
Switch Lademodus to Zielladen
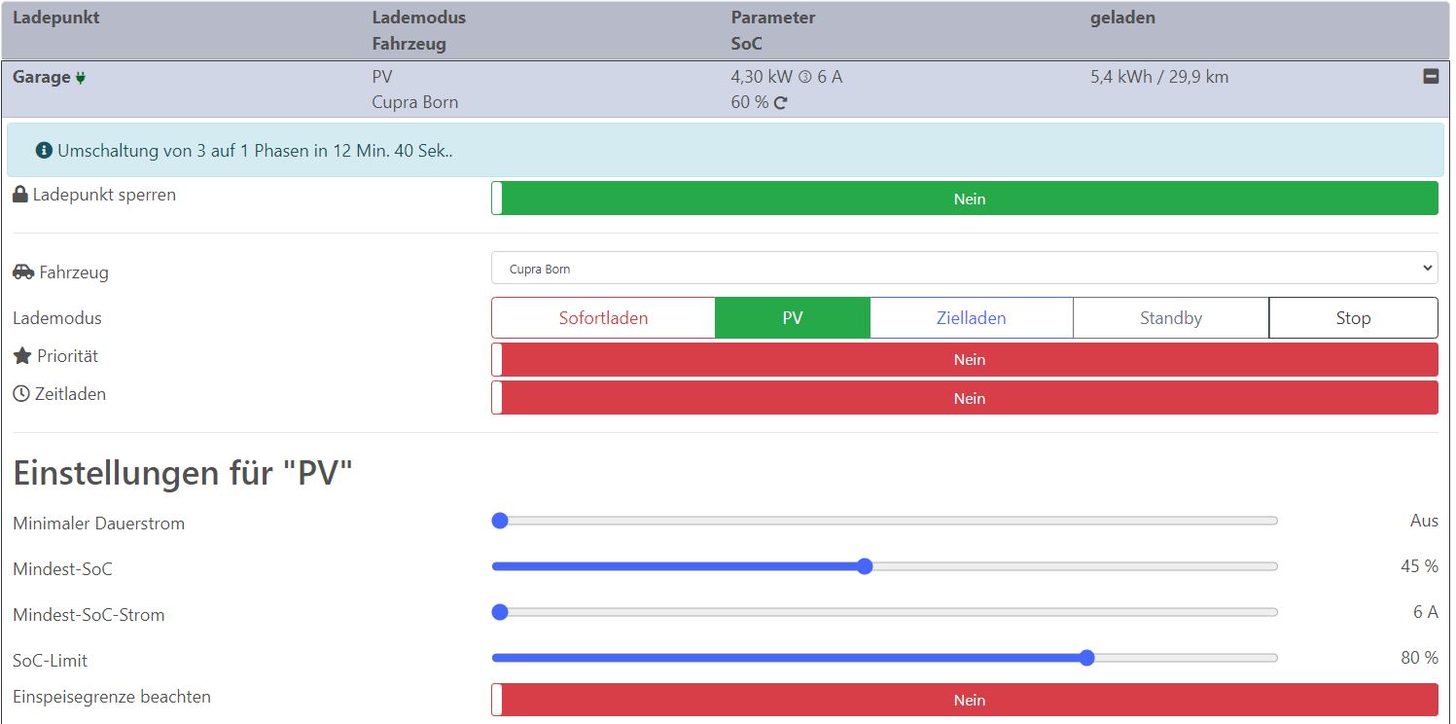[971, 317]
